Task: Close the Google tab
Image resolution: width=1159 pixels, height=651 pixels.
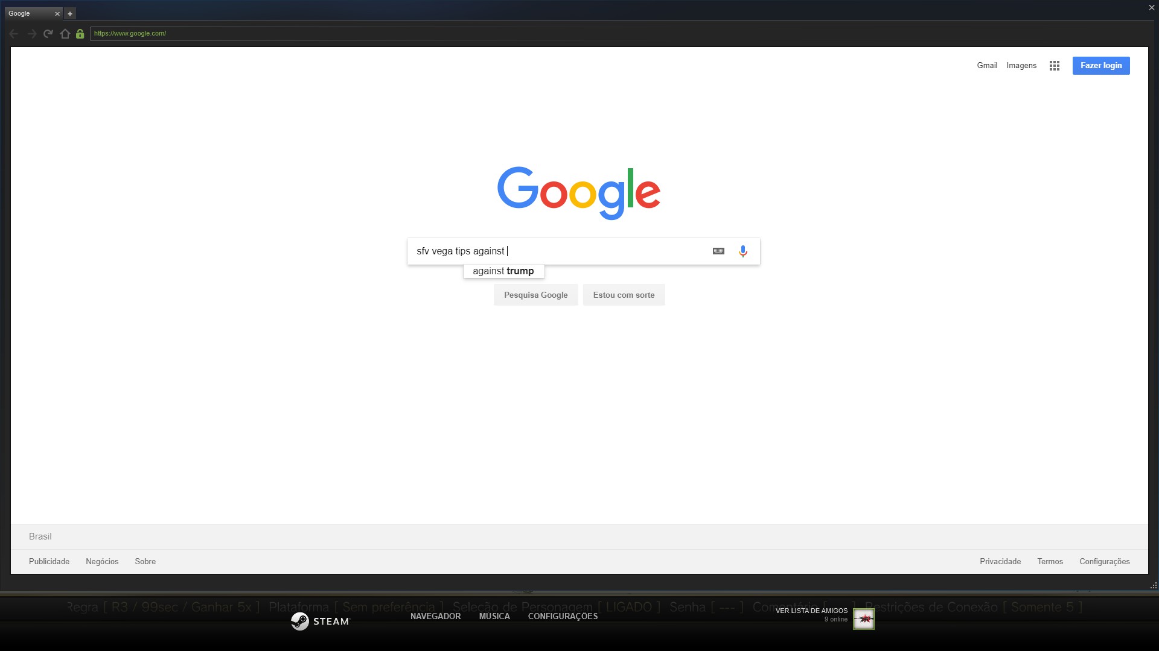Action: tap(57, 14)
